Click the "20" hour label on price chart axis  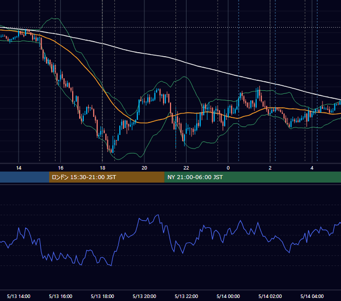click(x=144, y=168)
